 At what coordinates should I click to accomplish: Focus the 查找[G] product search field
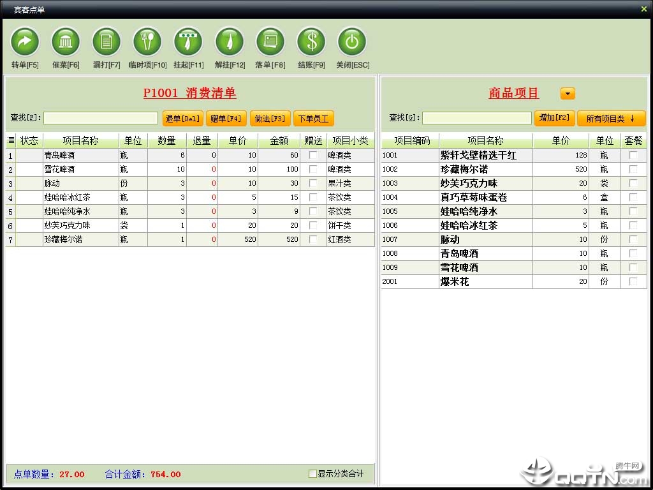(477, 117)
